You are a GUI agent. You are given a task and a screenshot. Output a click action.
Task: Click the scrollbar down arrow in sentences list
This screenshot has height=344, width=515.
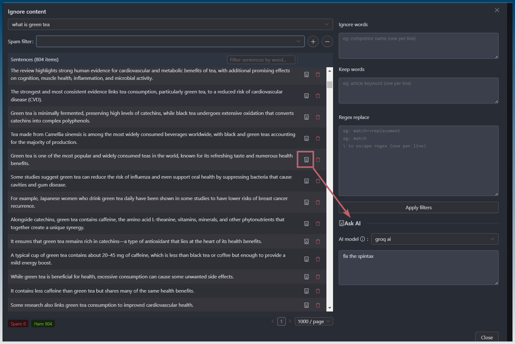[x=330, y=308]
